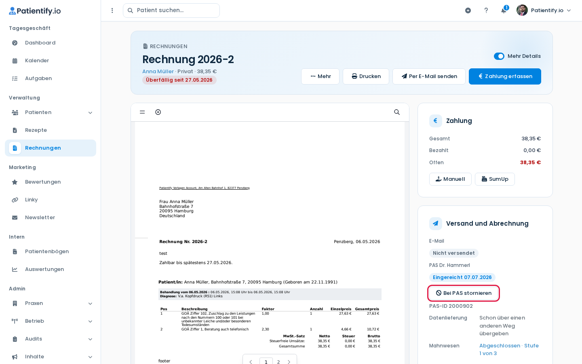Open Aufgaben in the sidebar
Image resolution: width=582 pixels, height=364 pixels.
point(51,78)
